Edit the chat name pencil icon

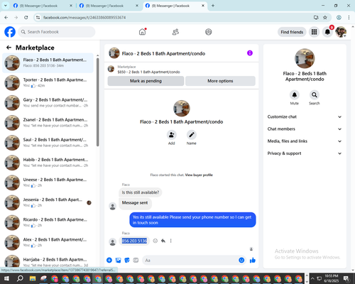coord(192,135)
